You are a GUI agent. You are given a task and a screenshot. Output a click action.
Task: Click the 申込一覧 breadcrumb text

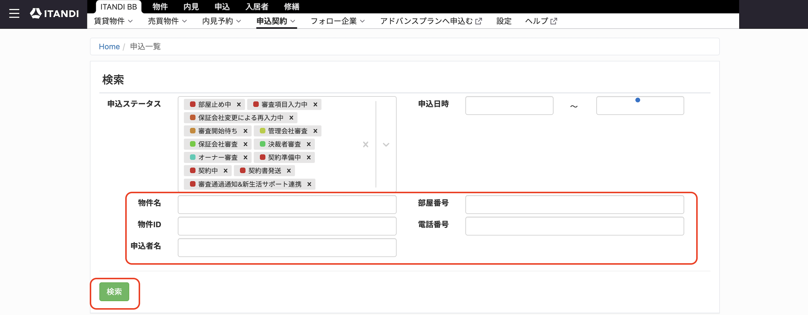[145, 47]
